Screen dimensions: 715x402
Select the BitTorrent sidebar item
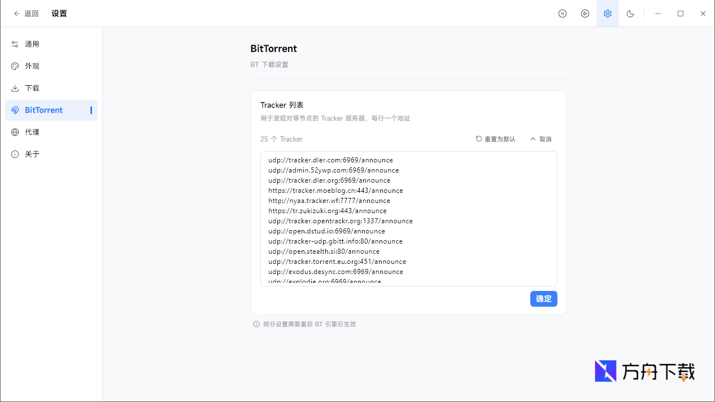click(43, 110)
